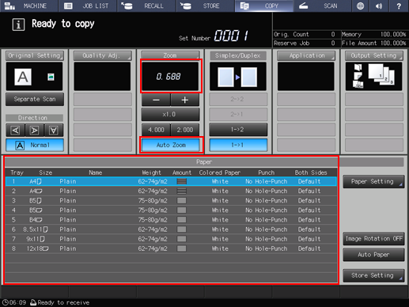
Task: Set zoom ratio to 2.000
Action: pyautogui.click(x=185, y=130)
